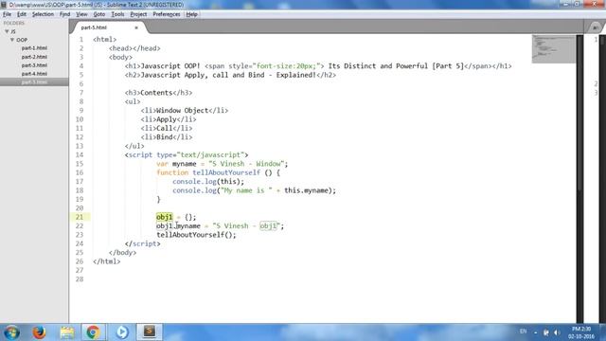606x341 pixels.
Task: Open the Help menu
Action: [x=191, y=14]
